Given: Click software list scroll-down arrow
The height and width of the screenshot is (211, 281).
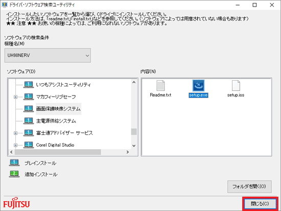Looking at the screenshot, I should pyautogui.click(x=134, y=146).
